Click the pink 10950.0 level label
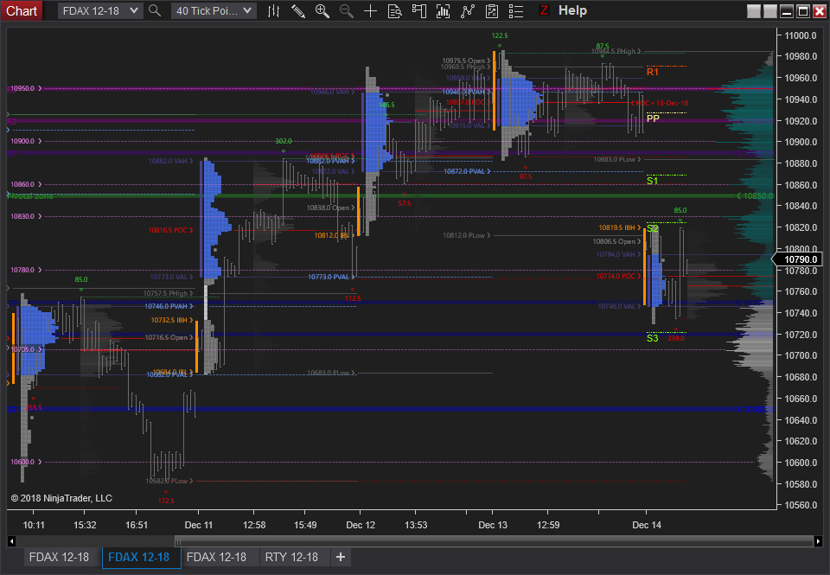The height and width of the screenshot is (575, 830). [26, 88]
